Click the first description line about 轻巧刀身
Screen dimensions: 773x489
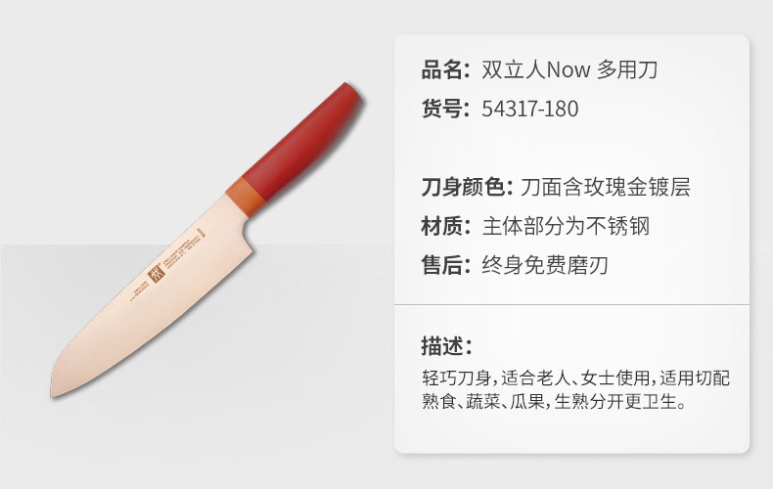(575, 378)
